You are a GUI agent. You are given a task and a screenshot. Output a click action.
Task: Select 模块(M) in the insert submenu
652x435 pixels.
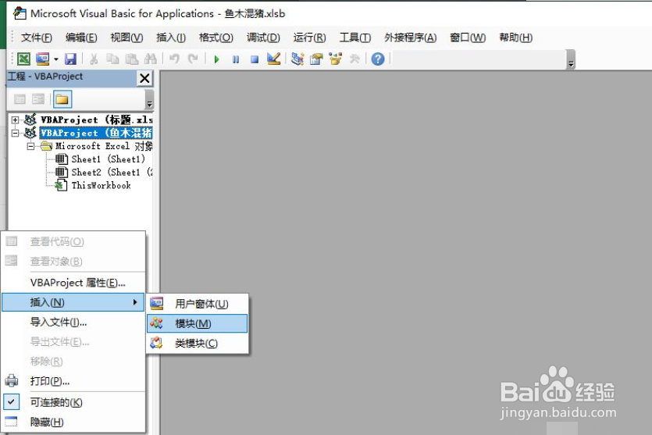tap(197, 323)
